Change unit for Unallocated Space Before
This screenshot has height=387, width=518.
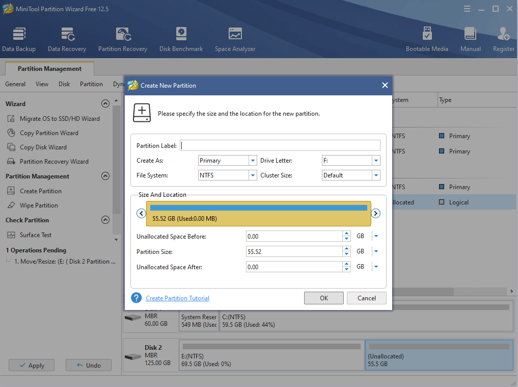(x=376, y=236)
